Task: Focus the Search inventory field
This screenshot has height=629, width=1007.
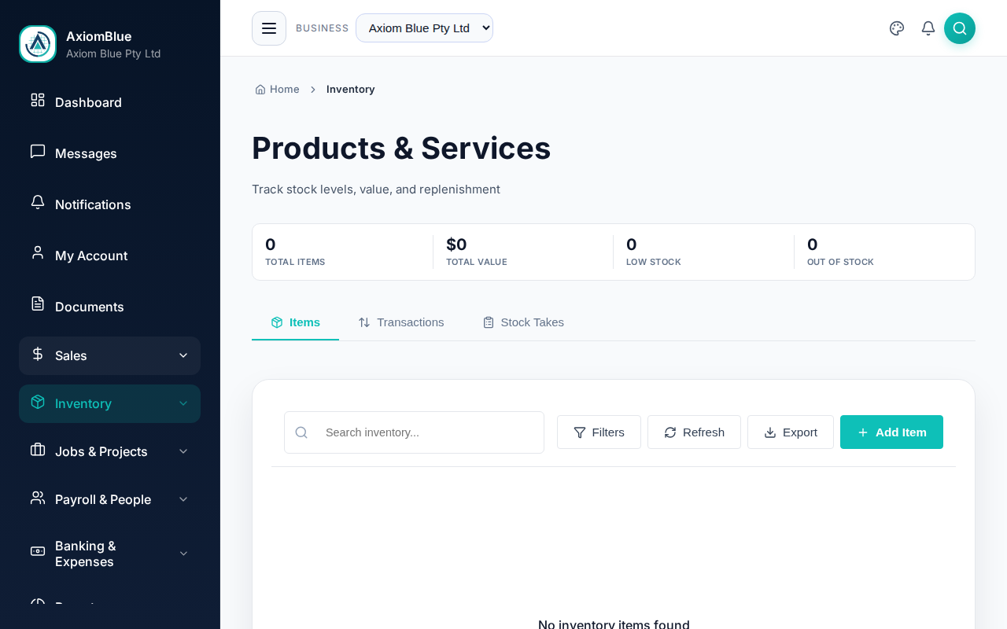Action: click(414, 432)
